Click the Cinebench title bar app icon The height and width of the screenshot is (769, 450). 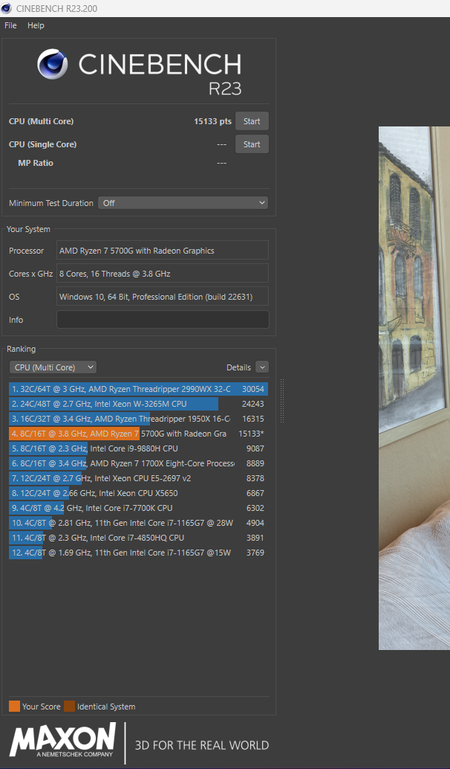(7, 8)
